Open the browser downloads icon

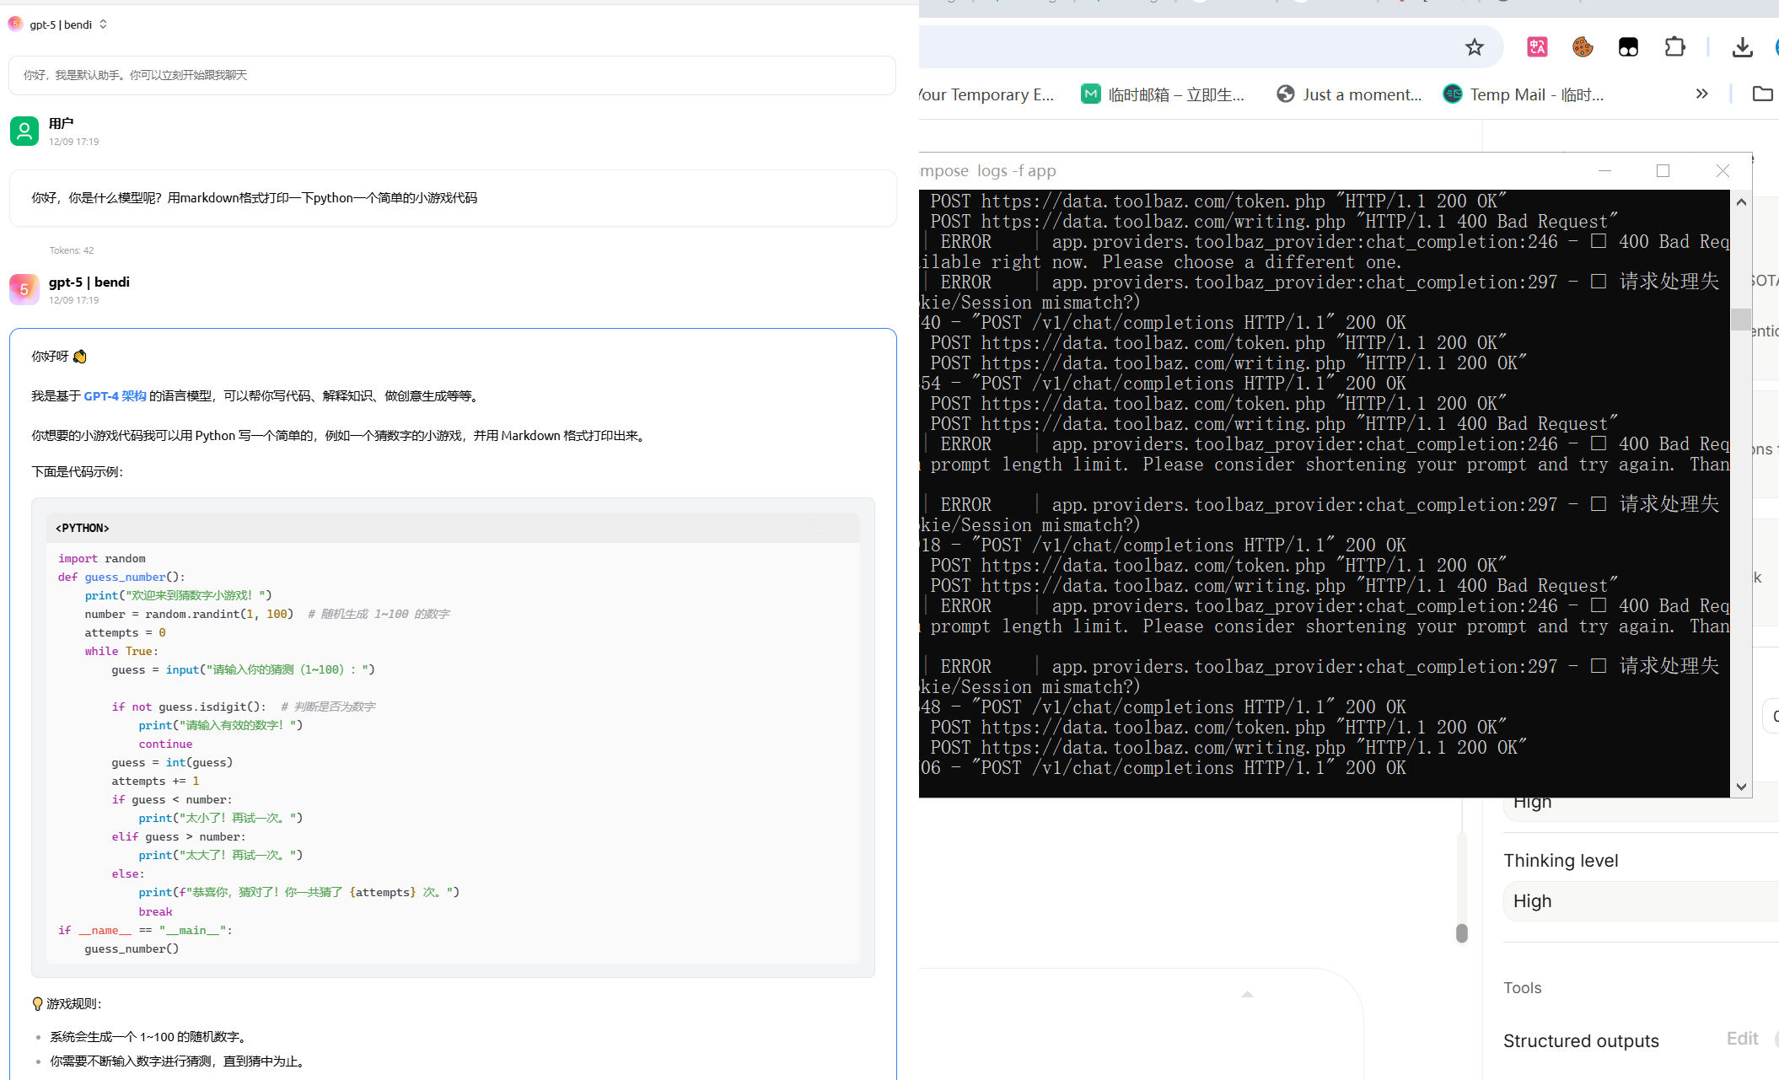(x=1742, y=47)
